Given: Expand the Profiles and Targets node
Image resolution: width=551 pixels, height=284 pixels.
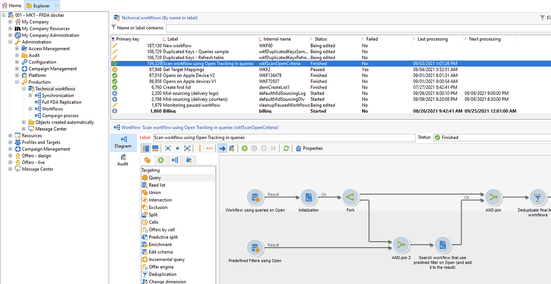Looking at the screenshot, I should click(10, 142).
